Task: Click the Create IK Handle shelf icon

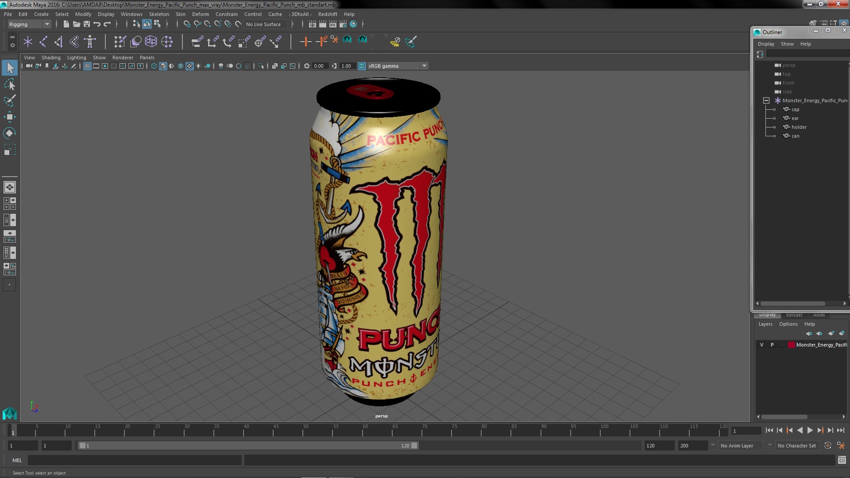Action: tap(58, 42)
